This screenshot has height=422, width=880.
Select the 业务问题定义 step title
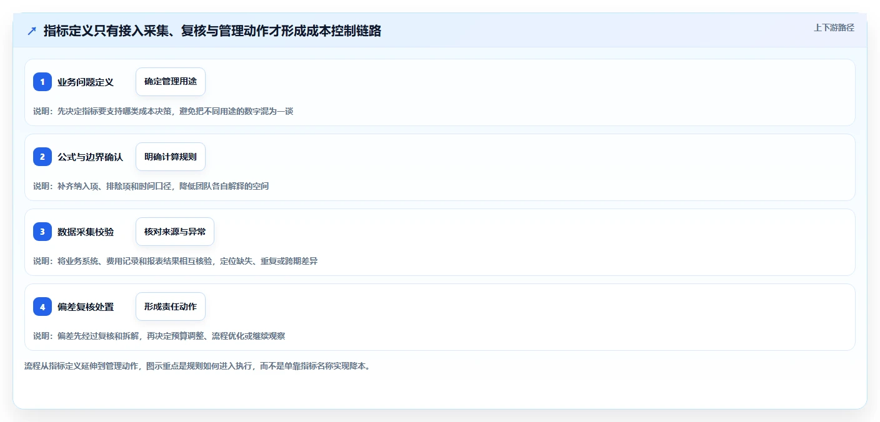86,82
